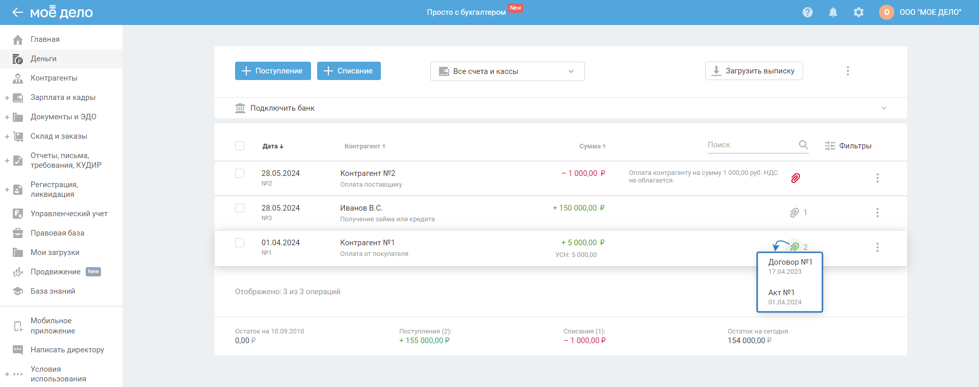Click the orange company avatar icon
Viewport: 979px width, 387px height.
[x=887, y=12]
